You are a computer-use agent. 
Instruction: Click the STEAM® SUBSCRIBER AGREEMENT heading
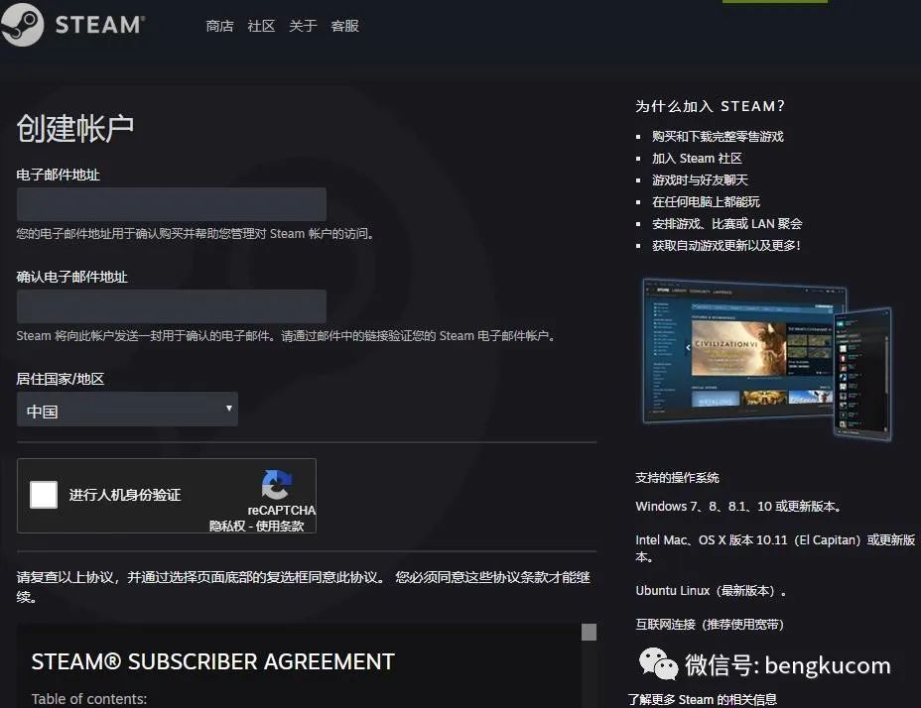click(212, 662)
